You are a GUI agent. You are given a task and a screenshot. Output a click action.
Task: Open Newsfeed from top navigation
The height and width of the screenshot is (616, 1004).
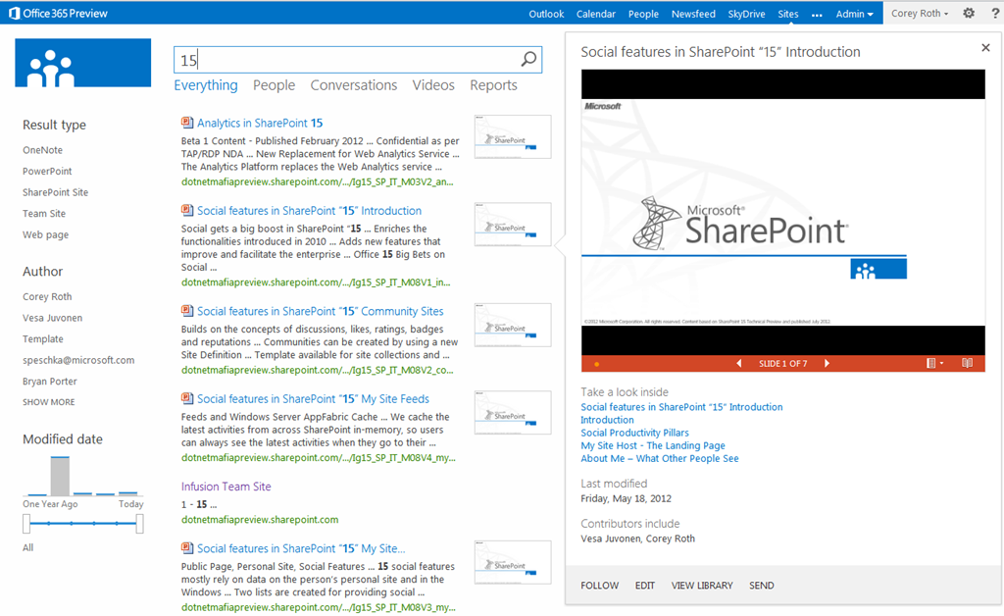[x=693, y=14]
